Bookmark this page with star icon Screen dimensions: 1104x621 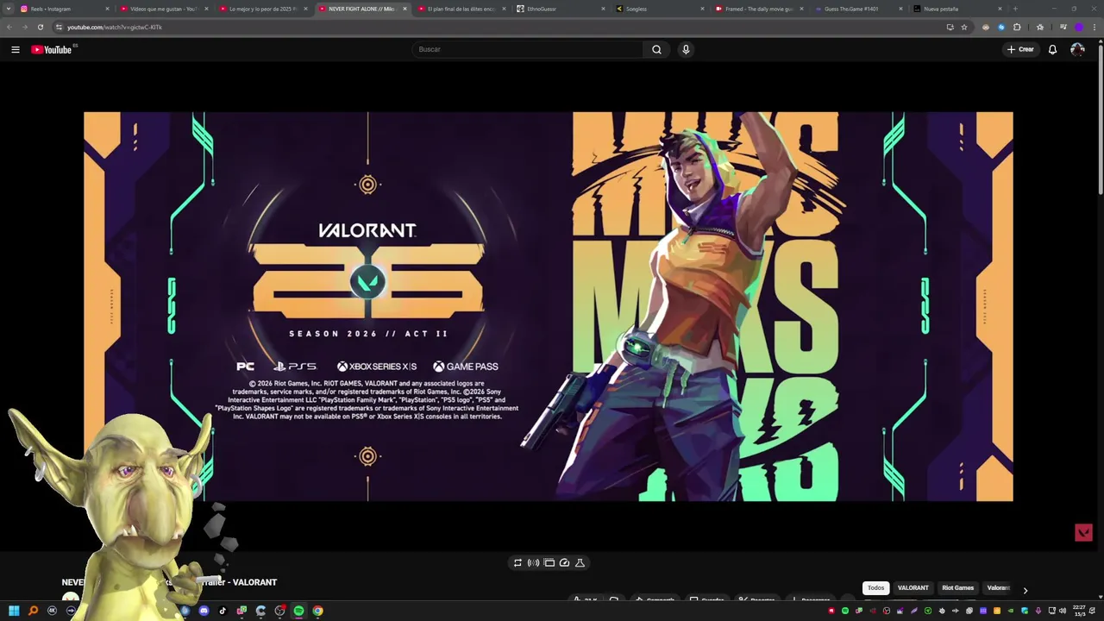[964, 27]
